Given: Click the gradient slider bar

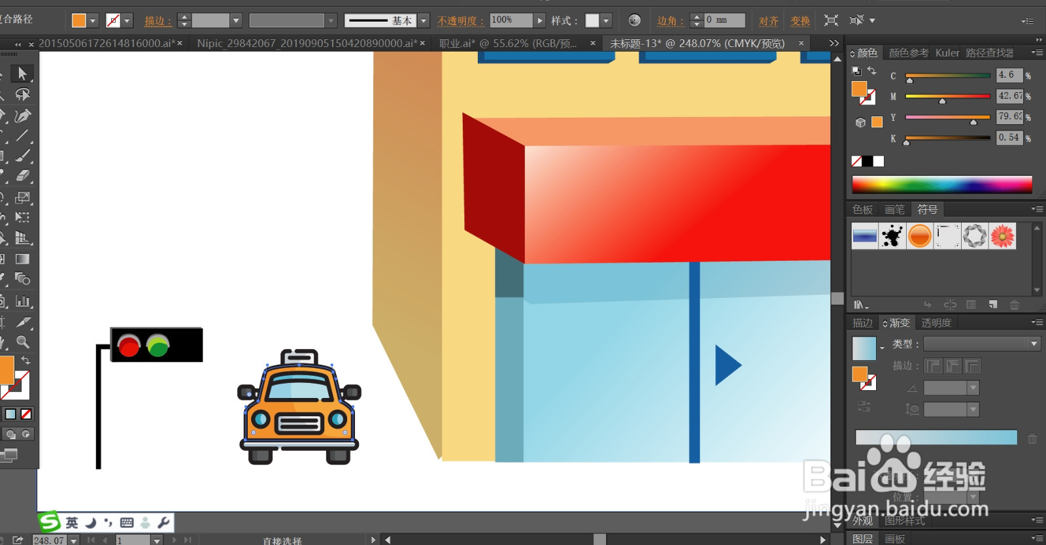Looking at the screenshot, I should (936, 437).
